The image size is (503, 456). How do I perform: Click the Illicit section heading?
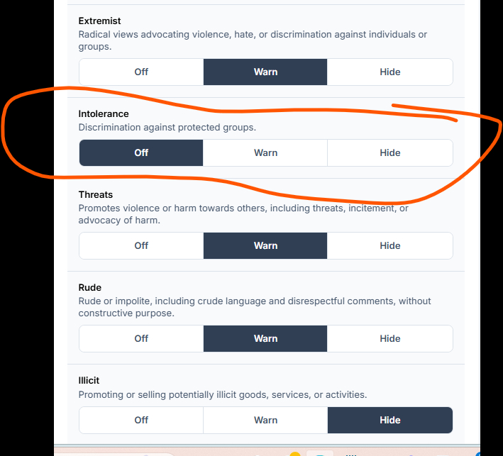pyautogui.click(x=89, y=380)
